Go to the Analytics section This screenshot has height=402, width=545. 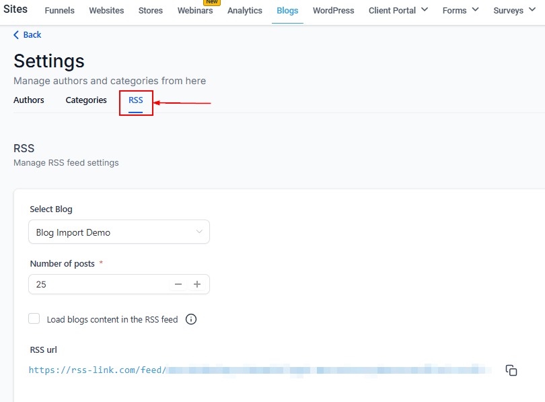[x=245, y=11]
